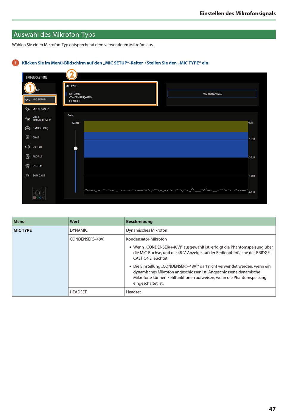Viewport: 283px width, 411px height.
Task: Click the MIC TYPE heading in the app panel
Action: click(x=71, y=86)
